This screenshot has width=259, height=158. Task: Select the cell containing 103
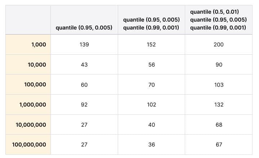click(x=218, y=85)
